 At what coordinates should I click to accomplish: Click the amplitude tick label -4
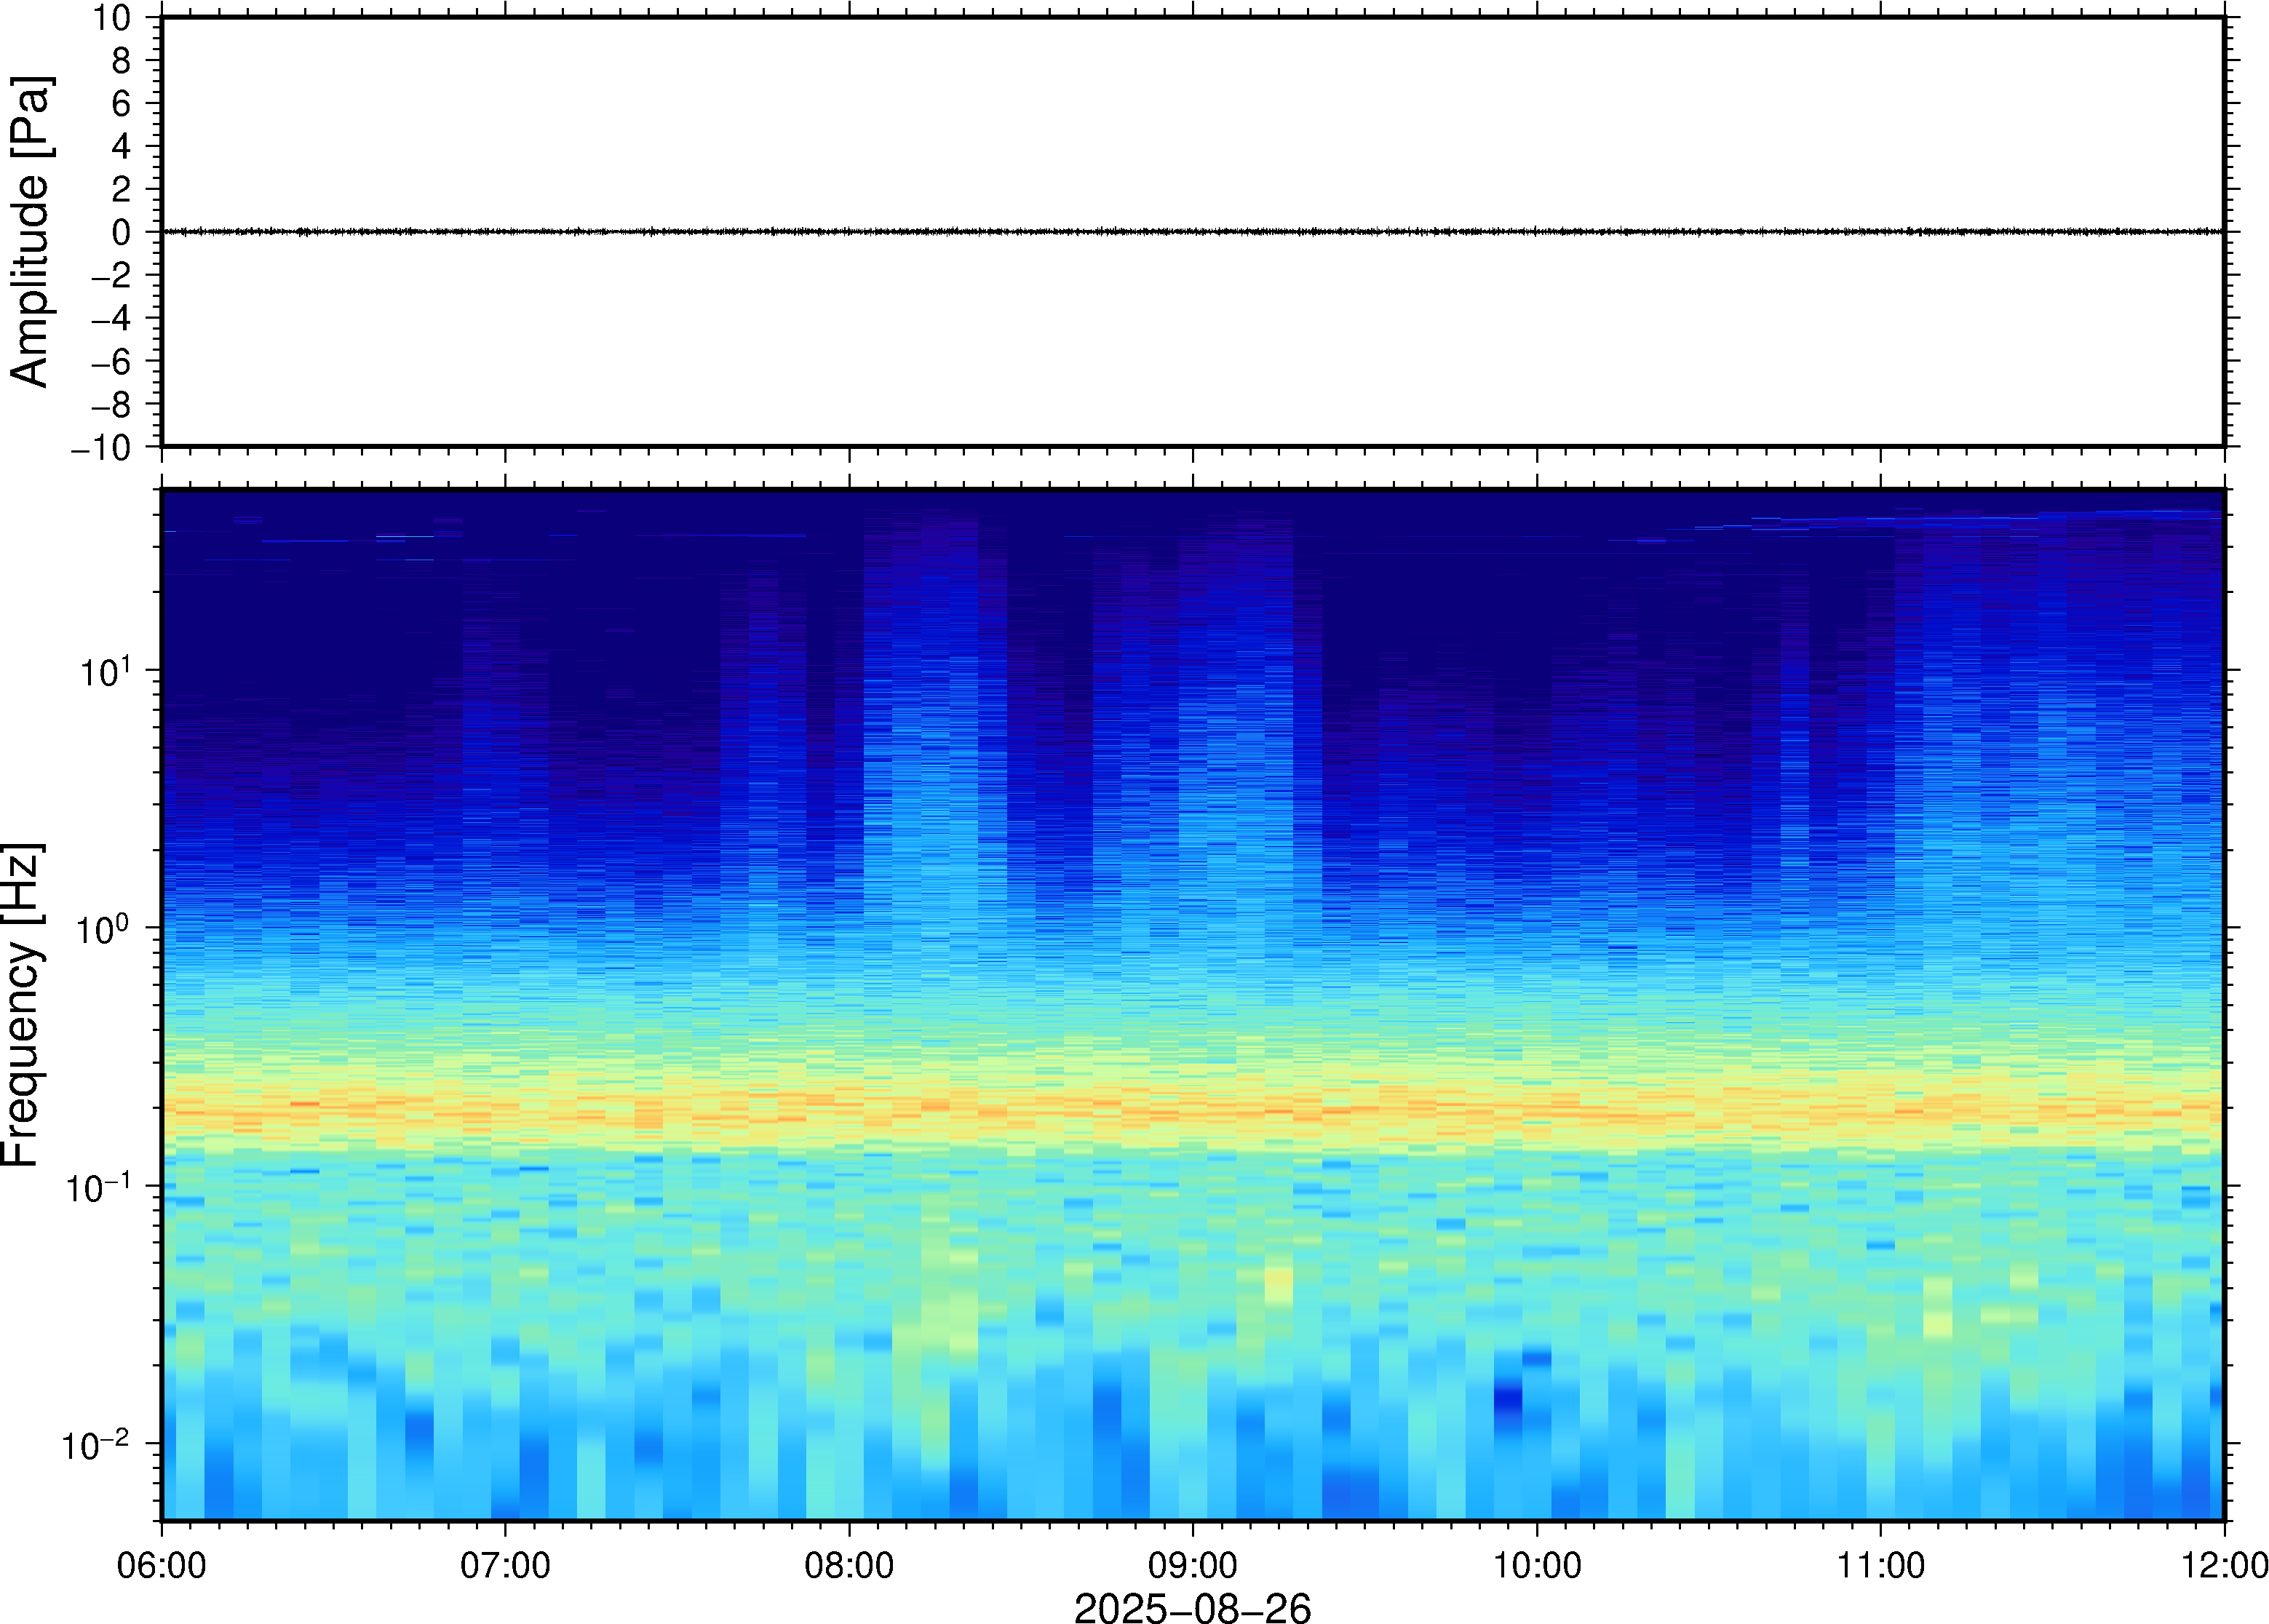point(111,318)
